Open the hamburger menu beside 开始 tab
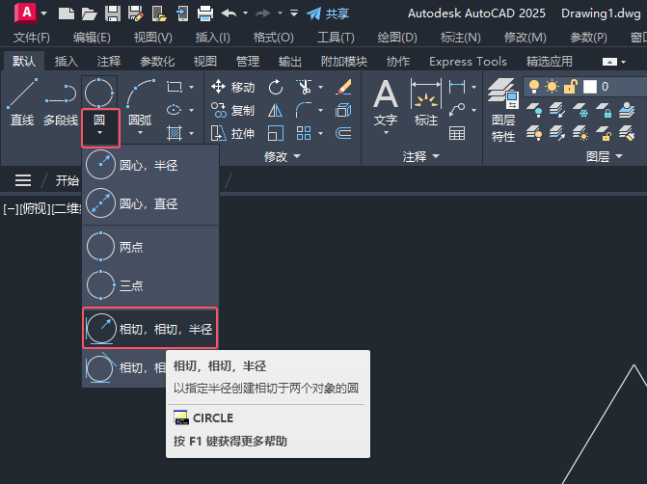 pyautogui.click(x=23, y=180)
